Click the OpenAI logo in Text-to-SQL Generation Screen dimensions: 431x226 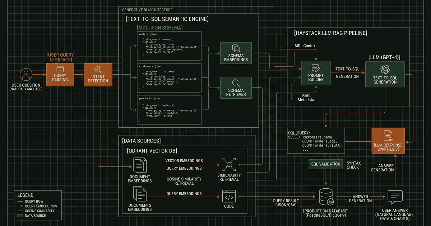pos(385,69)
